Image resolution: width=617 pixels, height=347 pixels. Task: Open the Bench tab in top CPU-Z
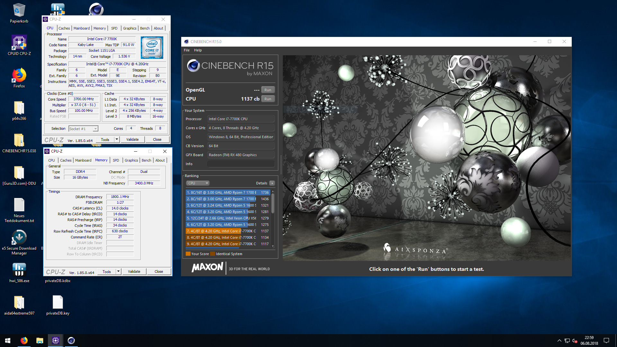point(145,28)
